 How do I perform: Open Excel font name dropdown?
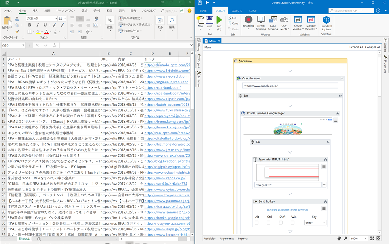[x=56, y=19]
